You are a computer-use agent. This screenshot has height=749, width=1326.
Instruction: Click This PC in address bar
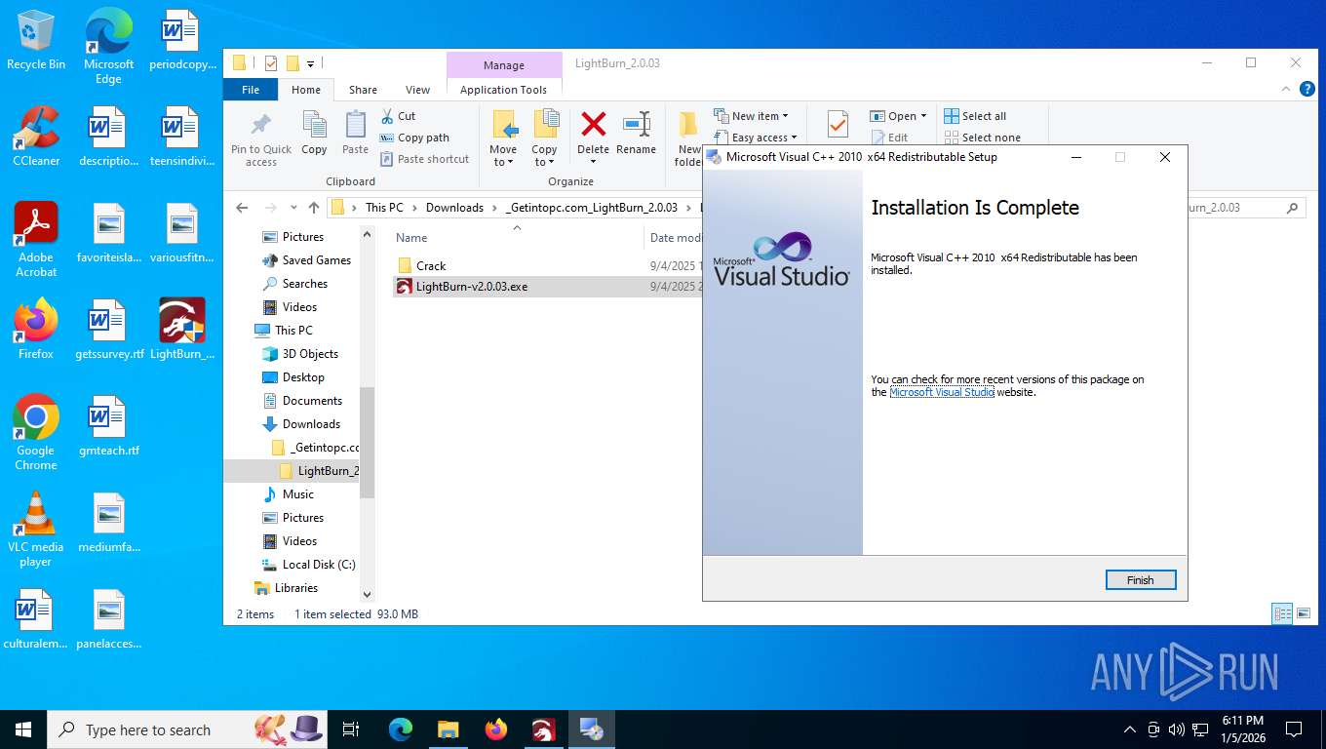(384, 208)
